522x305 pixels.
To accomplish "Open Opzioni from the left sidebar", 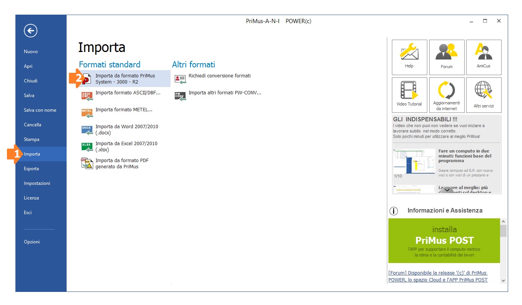I will [32, 242].
